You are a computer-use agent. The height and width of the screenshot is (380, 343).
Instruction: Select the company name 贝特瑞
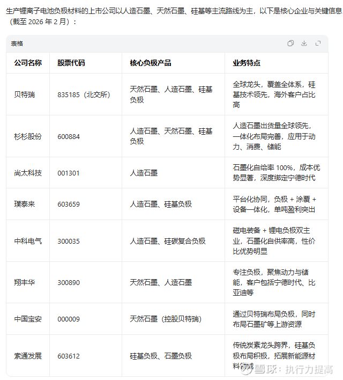tap(25, 94)
